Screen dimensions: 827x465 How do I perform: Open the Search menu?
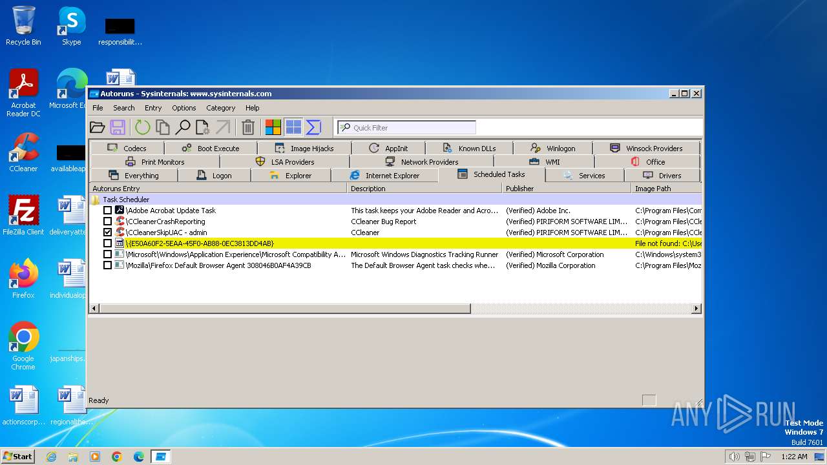click(x=124, y=108)
